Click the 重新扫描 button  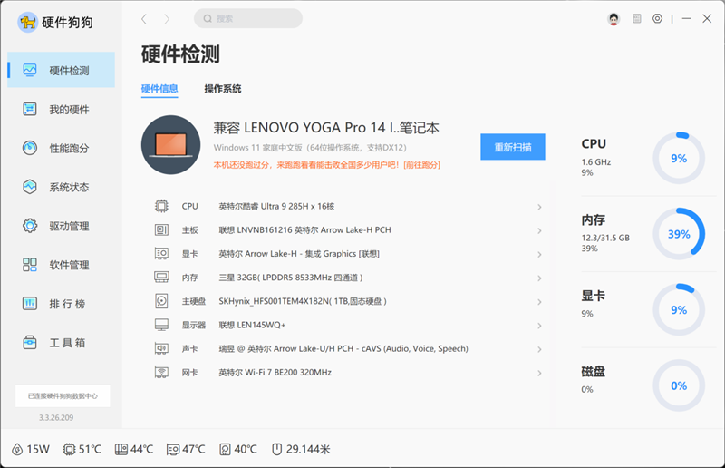(513, 147)
